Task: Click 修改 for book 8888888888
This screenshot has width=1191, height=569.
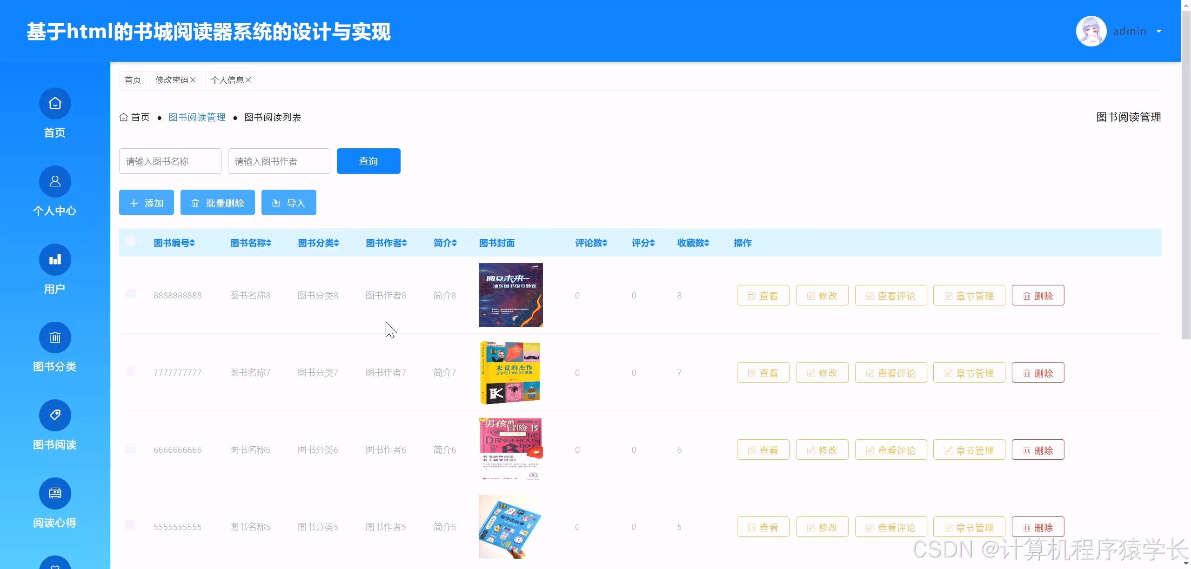Action: click(822, 296)
